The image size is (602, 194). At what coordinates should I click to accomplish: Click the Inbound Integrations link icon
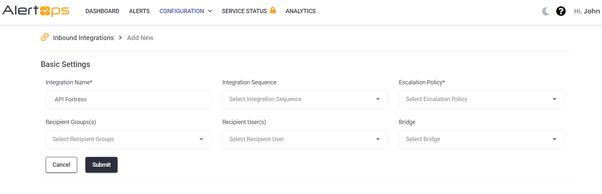(x=45, y=37)
